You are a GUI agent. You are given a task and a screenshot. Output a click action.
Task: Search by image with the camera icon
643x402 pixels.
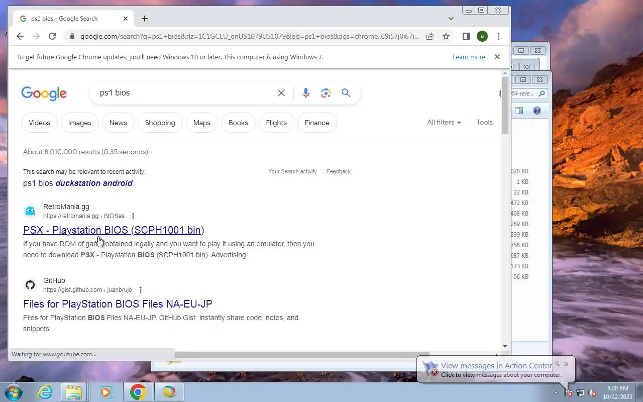tap(326, 93)
